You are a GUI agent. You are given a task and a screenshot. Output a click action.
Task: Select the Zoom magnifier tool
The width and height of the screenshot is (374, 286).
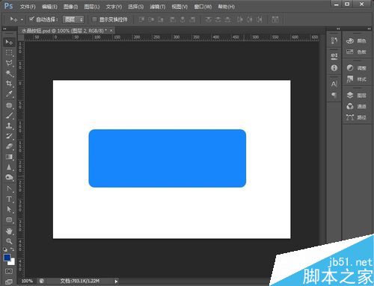point(9,241)
